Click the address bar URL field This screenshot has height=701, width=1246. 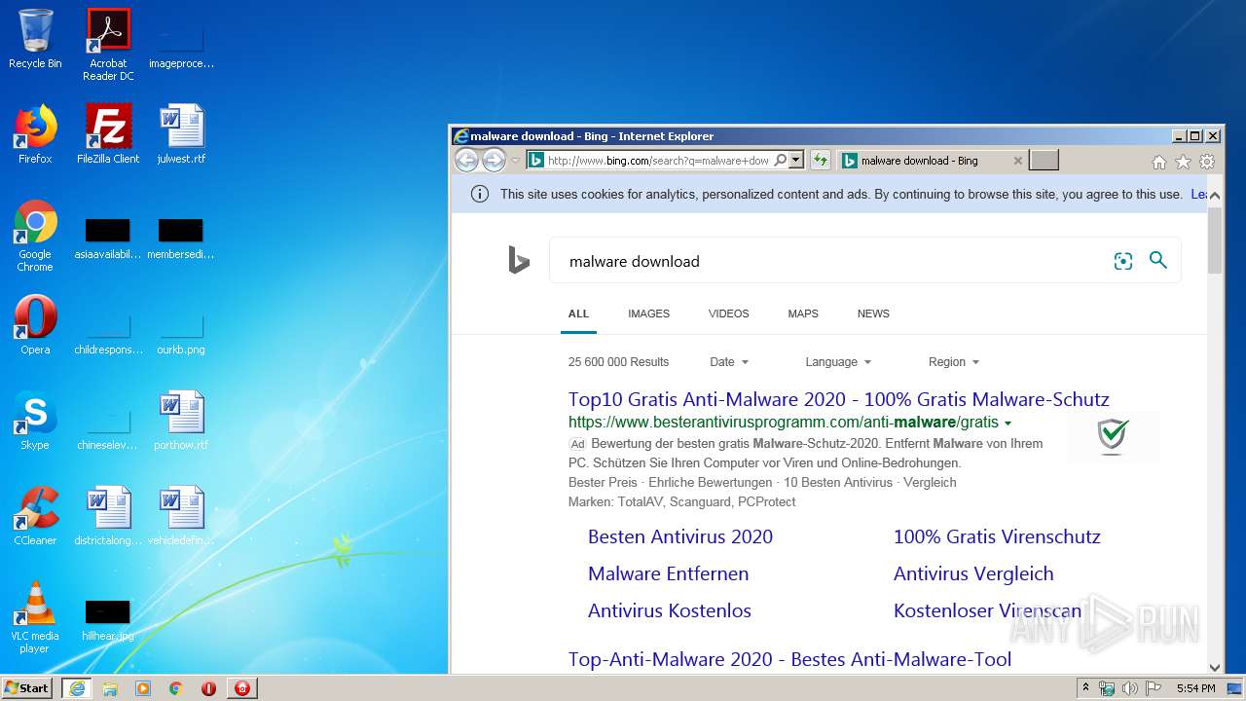click(x=658, y=161)
